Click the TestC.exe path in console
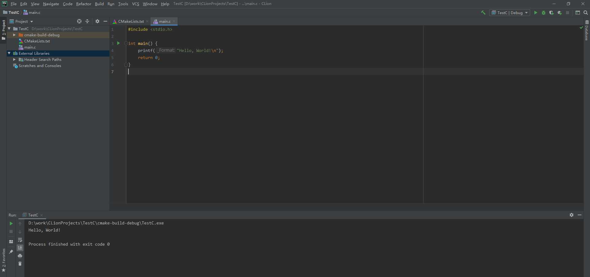Image resolution: width=590 pixels, height=277 pixels. 96,223
